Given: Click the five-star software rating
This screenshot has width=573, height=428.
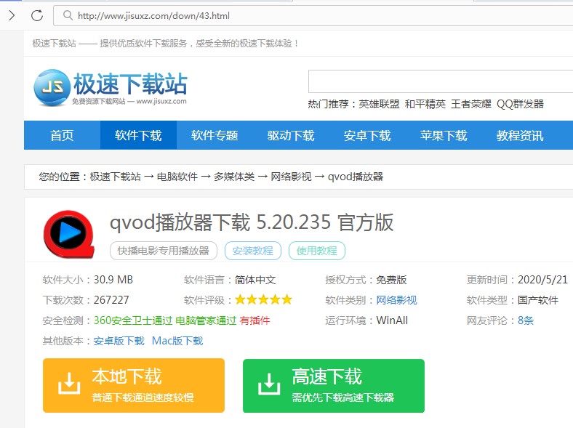Looking at the screenshot, I should point(263,300).
